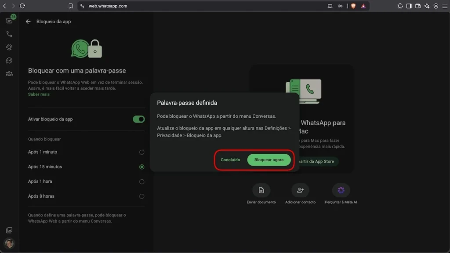Open the install app icon in the address bar
Viewport: 450px width, 253px height.
click(x=330, y=6)
